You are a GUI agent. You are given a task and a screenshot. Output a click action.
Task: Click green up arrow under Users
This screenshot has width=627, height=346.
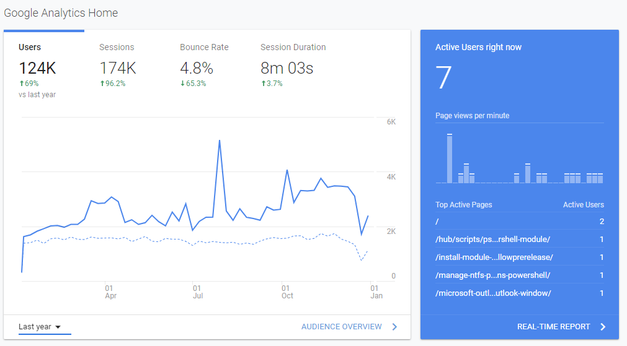21,84
